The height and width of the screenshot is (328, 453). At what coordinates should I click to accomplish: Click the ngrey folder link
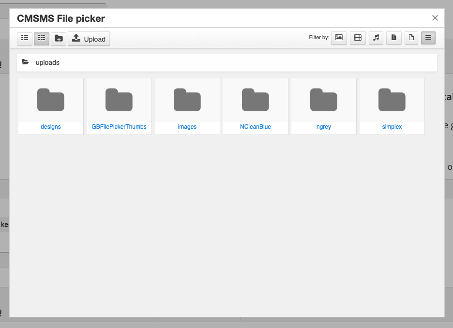point(324,127)
